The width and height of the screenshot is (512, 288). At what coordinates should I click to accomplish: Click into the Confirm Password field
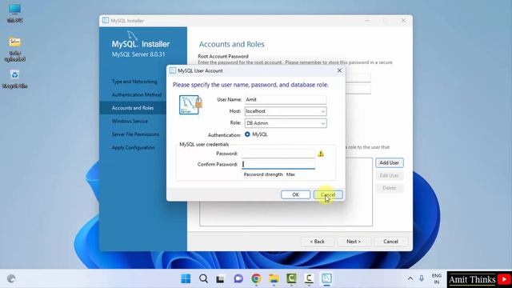click(278, 164)
